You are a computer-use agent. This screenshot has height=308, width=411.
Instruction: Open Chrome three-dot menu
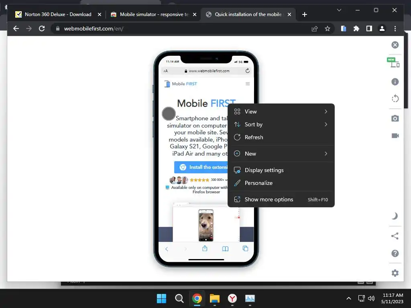pos(395,28)
